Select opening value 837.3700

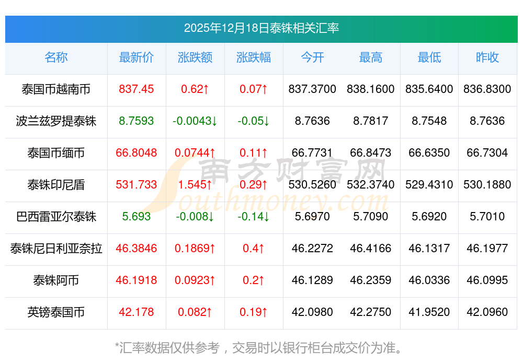tap(312, 89)
